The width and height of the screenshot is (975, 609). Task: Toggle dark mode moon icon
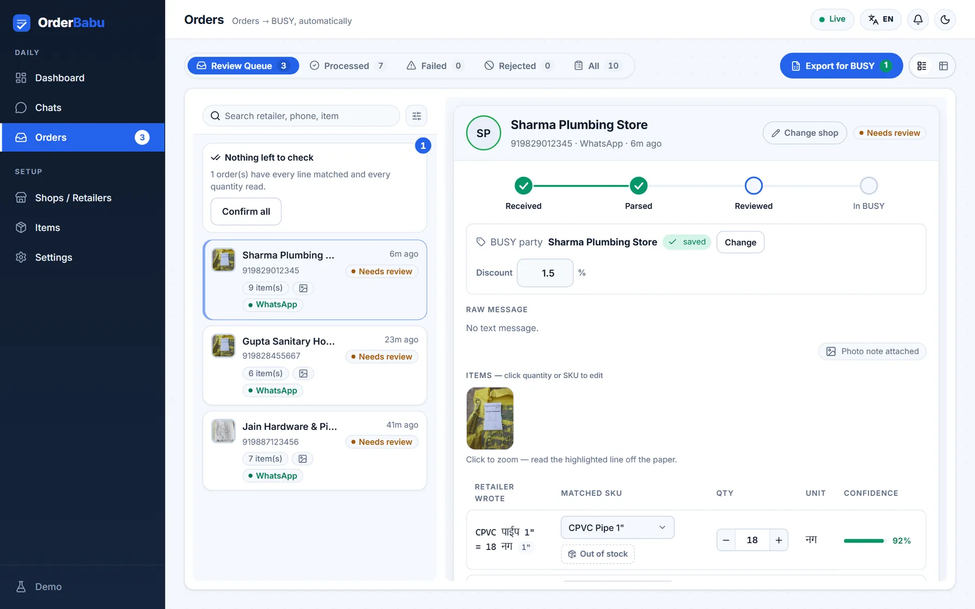tap(945, 19)
